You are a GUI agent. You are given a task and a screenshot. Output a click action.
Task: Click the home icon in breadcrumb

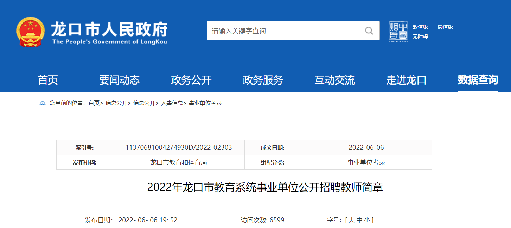pos(43,103)
